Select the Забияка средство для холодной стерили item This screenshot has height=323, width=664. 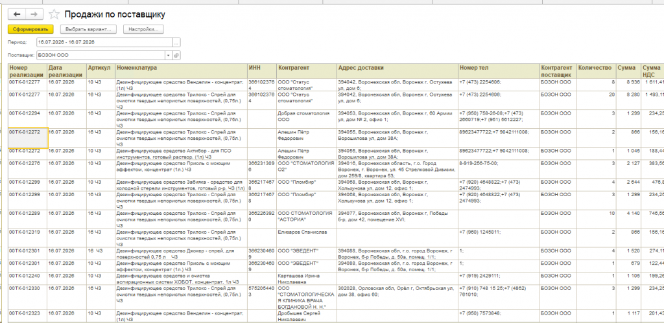182,184
